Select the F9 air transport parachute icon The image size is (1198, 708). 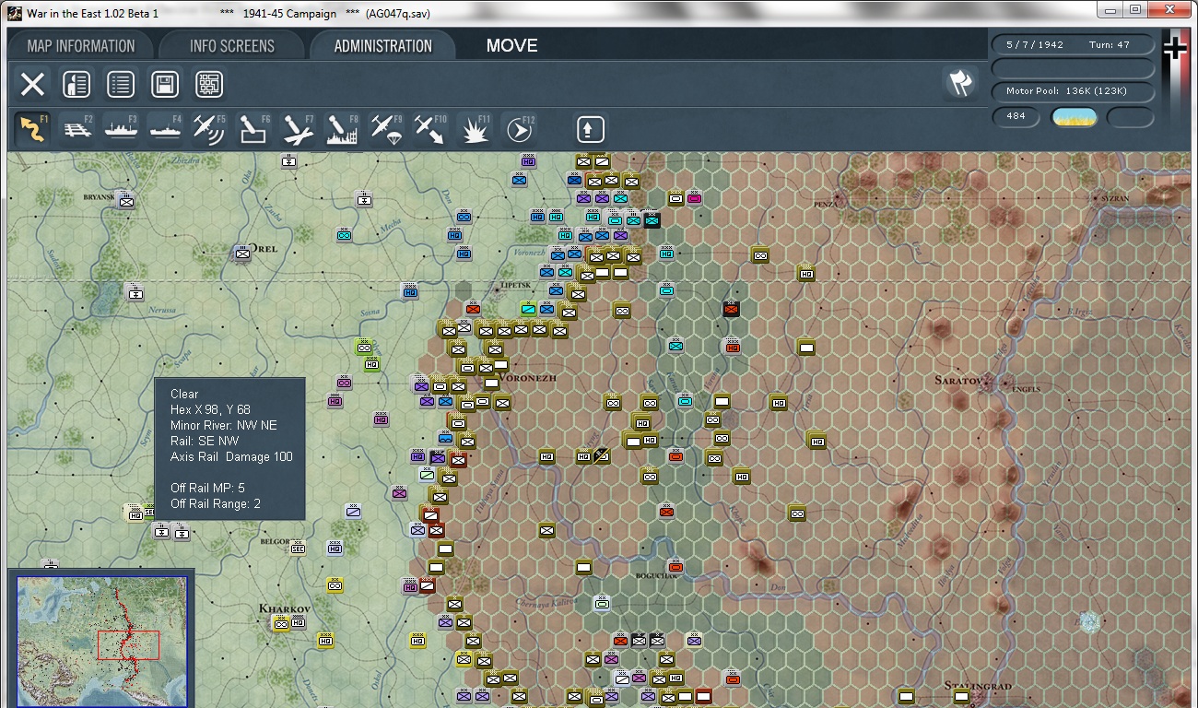(387, 129)
